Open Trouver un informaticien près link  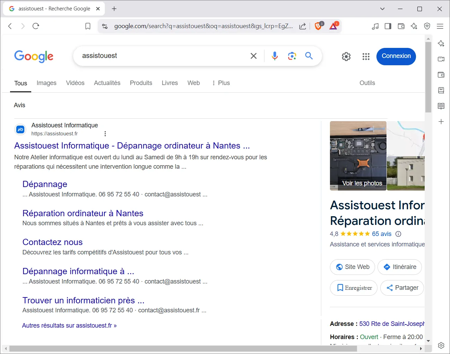(83, 300)
